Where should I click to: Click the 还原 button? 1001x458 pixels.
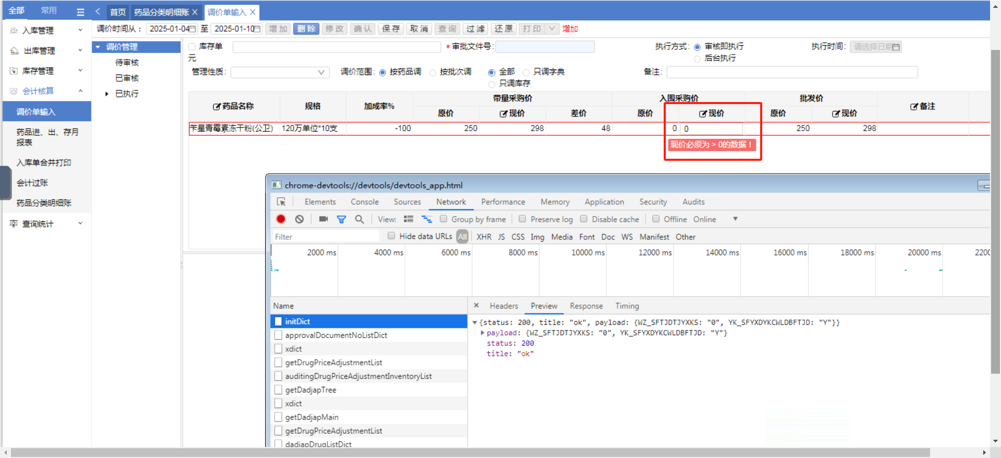(504, 29)
